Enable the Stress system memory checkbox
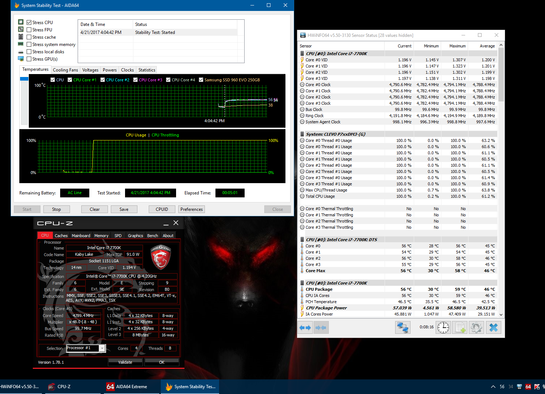The height and width of the screenshot is (394, 545). (x=29, y=44)
